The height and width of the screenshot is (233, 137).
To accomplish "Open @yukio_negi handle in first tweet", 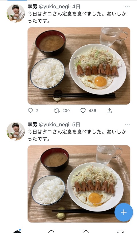I will [54, 7].
